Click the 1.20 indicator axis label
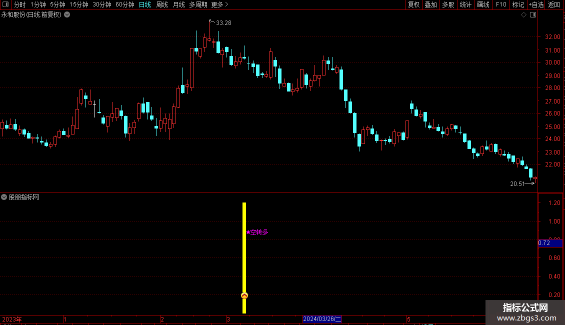 point(554,203)
